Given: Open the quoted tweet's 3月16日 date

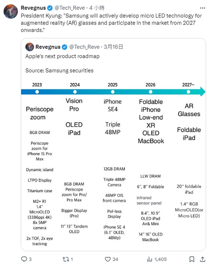Looking at the screenshot, I should click(113, 47).
